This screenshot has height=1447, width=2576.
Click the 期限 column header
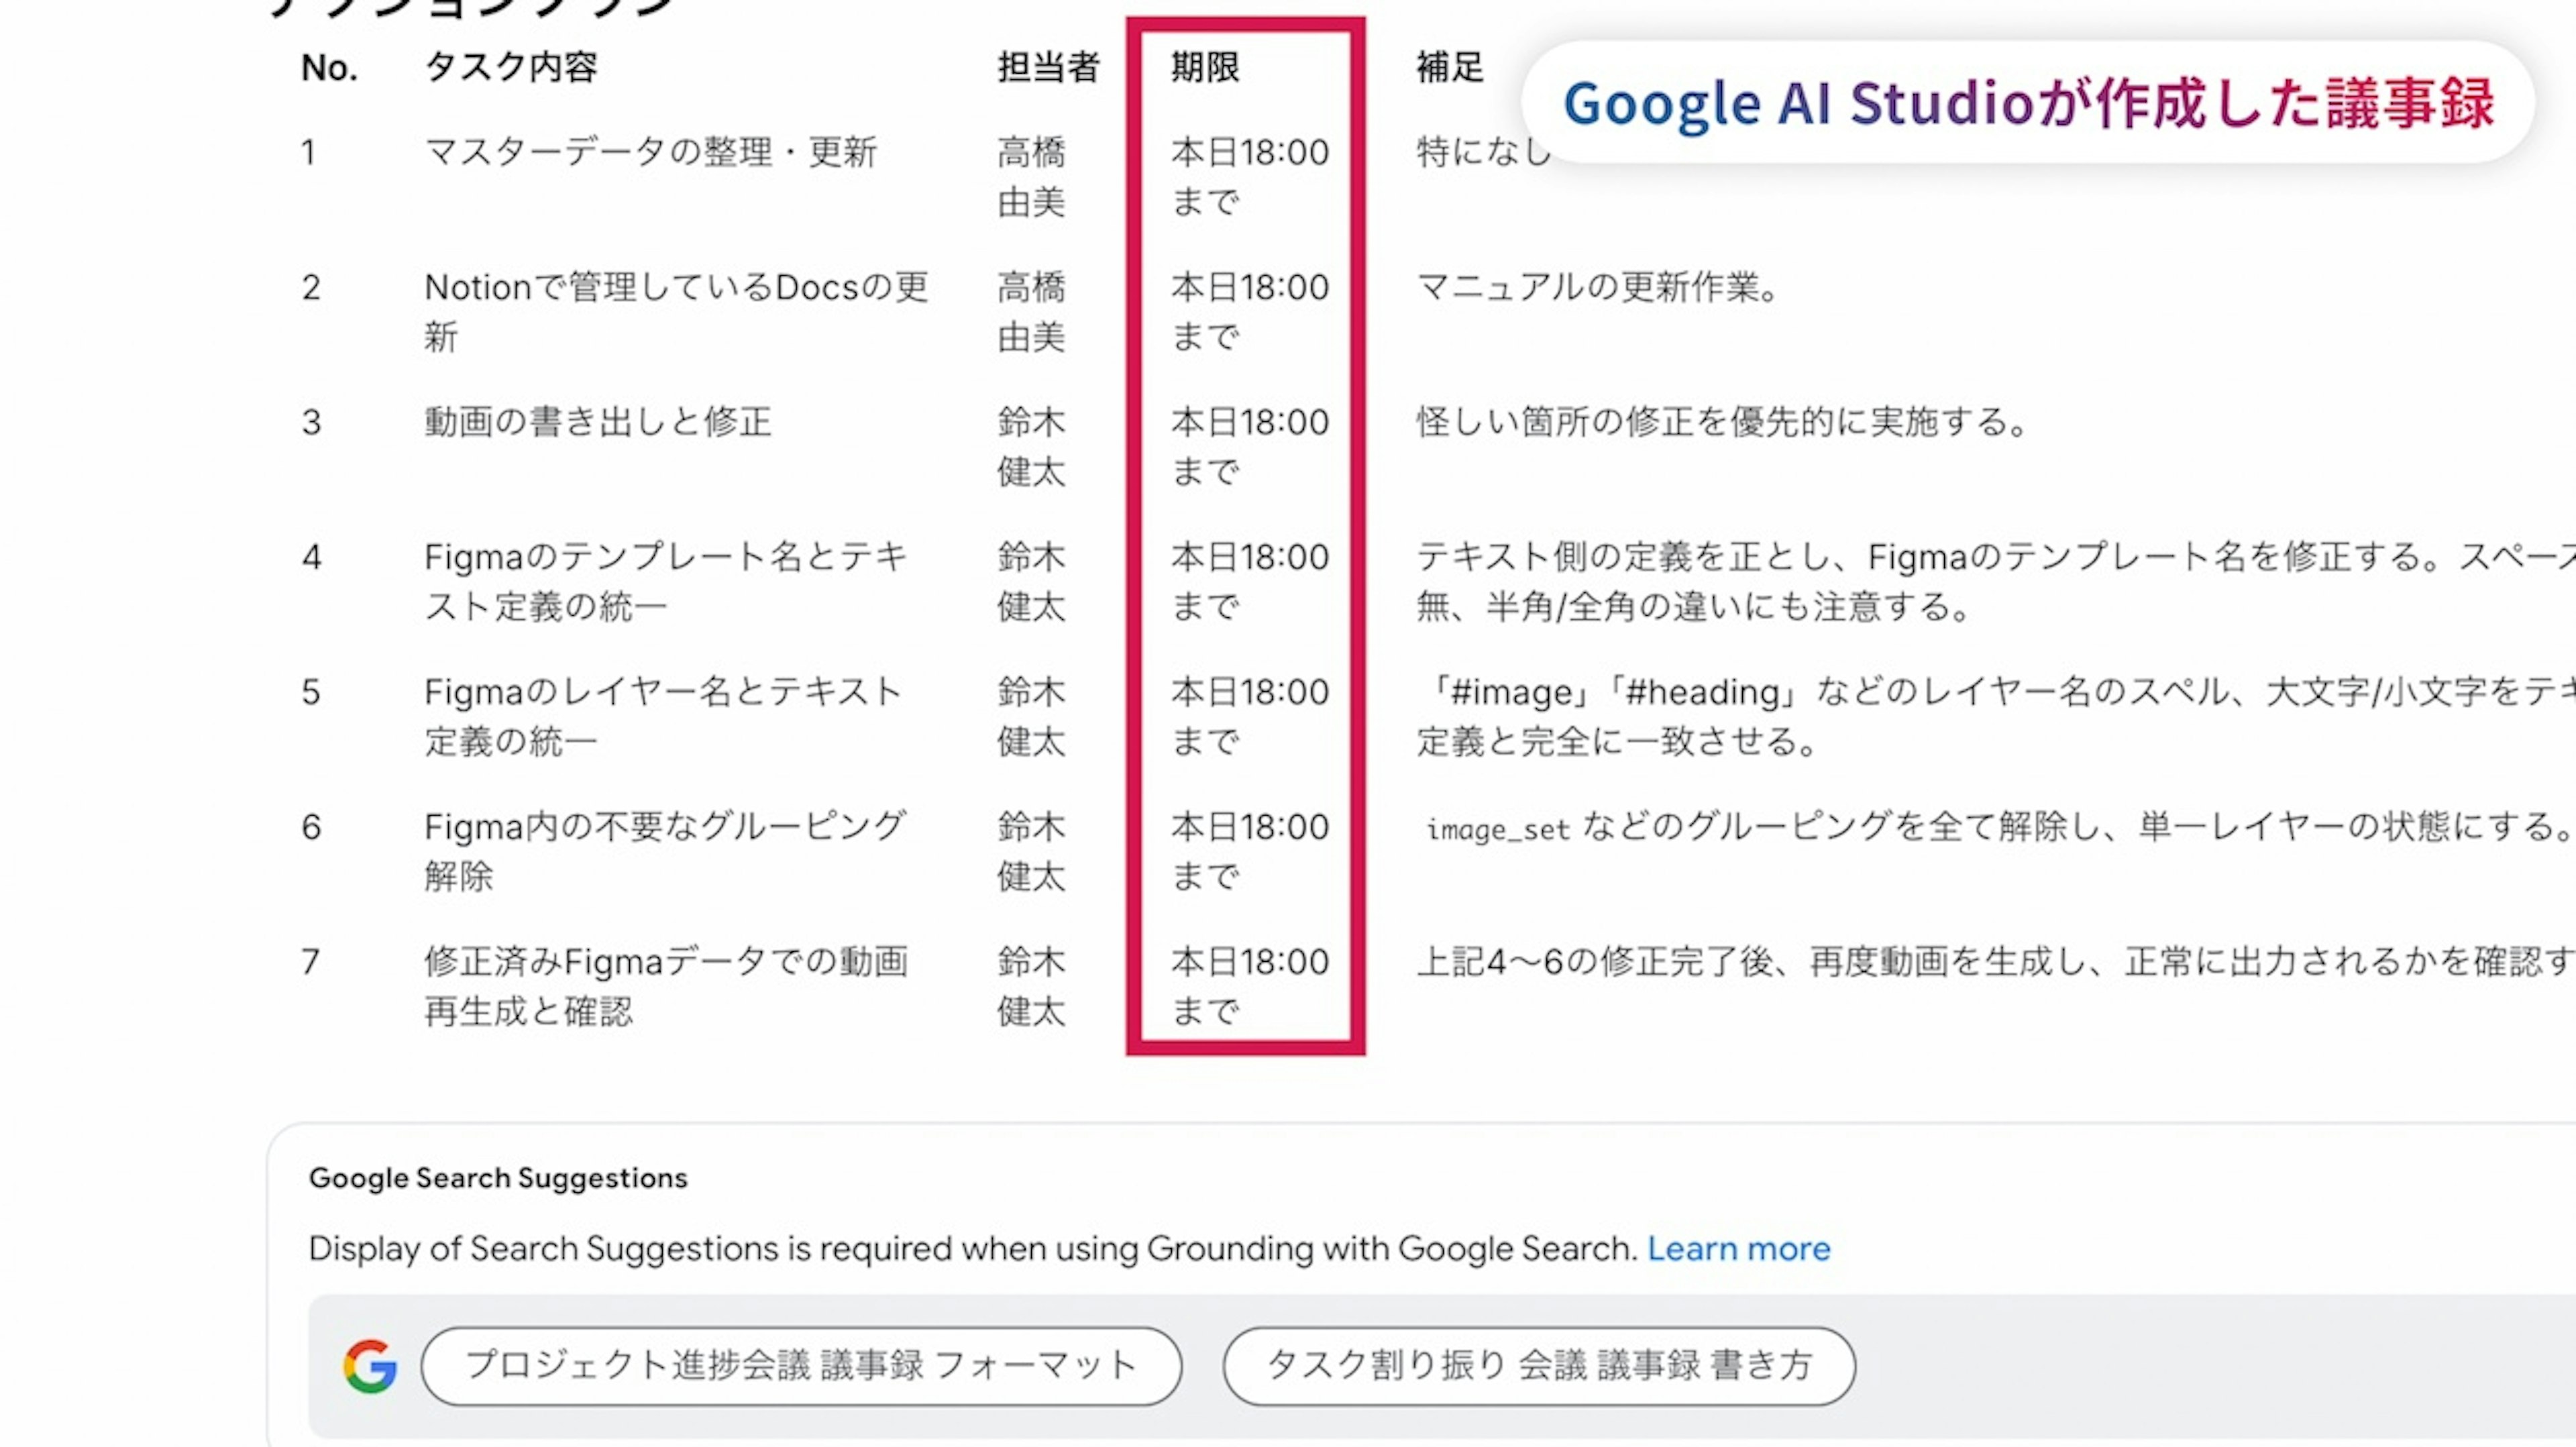pyautogui.click(x=1205, y=68)
